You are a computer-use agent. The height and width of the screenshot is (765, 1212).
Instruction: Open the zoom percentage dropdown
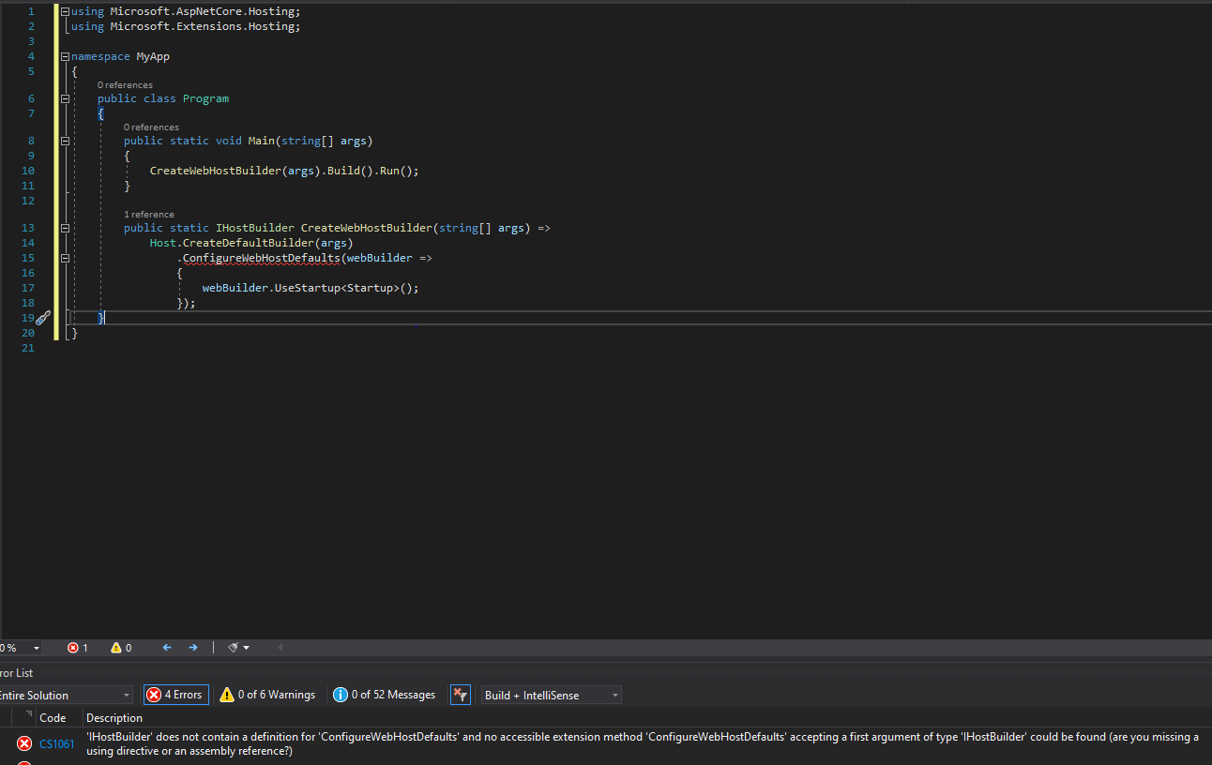(x=37, y=648)
